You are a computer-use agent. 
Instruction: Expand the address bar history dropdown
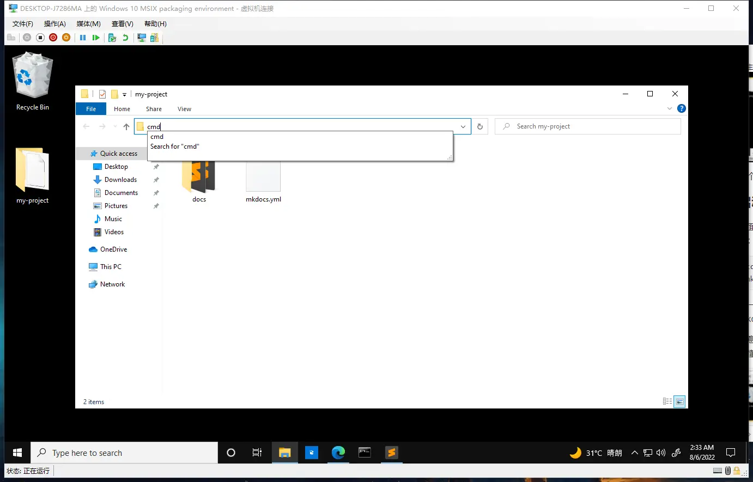tap(463, 126)
